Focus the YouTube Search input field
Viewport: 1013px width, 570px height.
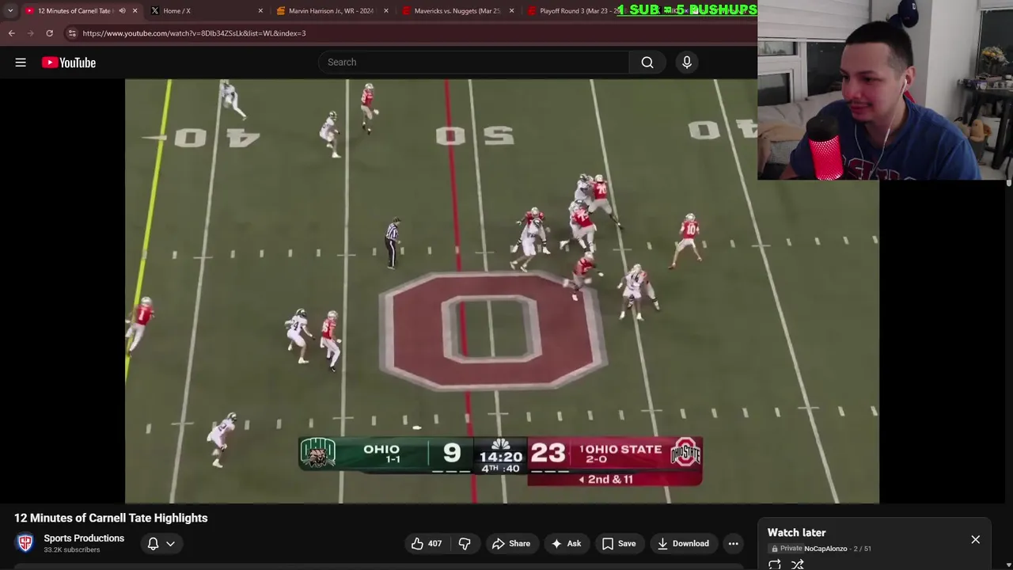tap(475, 63)
